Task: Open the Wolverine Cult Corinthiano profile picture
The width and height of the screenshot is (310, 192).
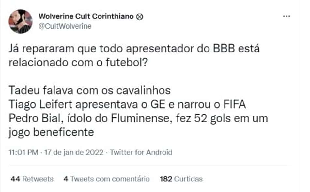Action: (x=20, y=21)
